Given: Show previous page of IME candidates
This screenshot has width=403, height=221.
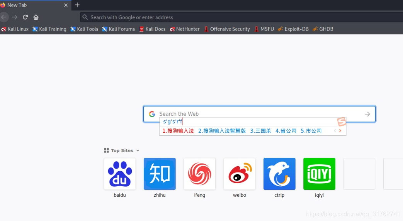Looking at the screenshot, I should (335, 131).
